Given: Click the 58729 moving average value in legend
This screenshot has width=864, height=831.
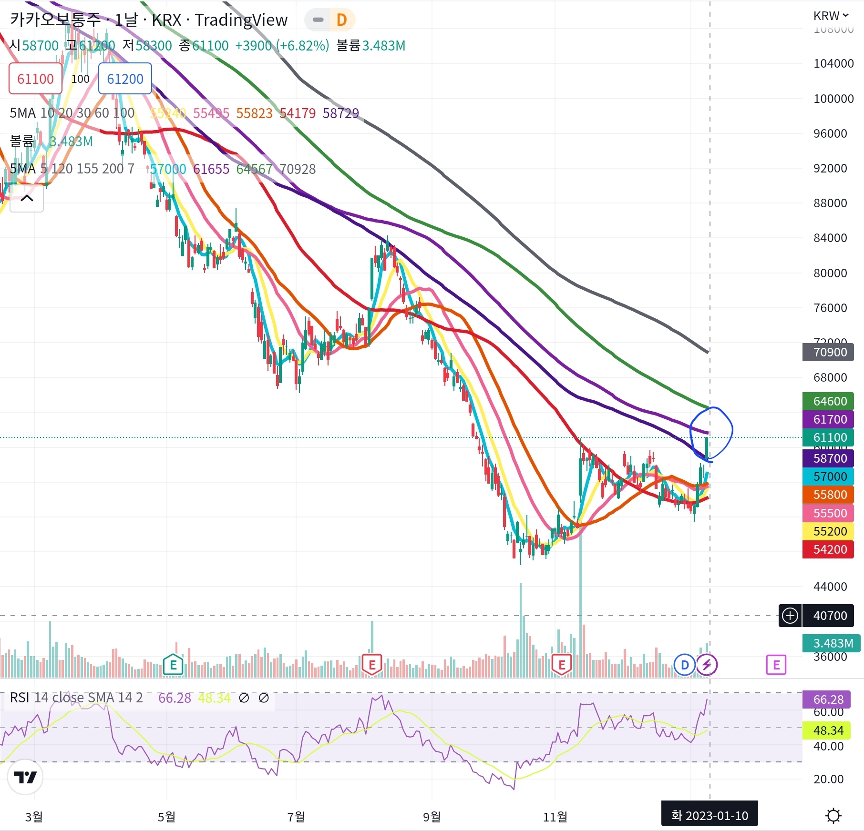Looking at the screenshot, I should pos(340,113).
